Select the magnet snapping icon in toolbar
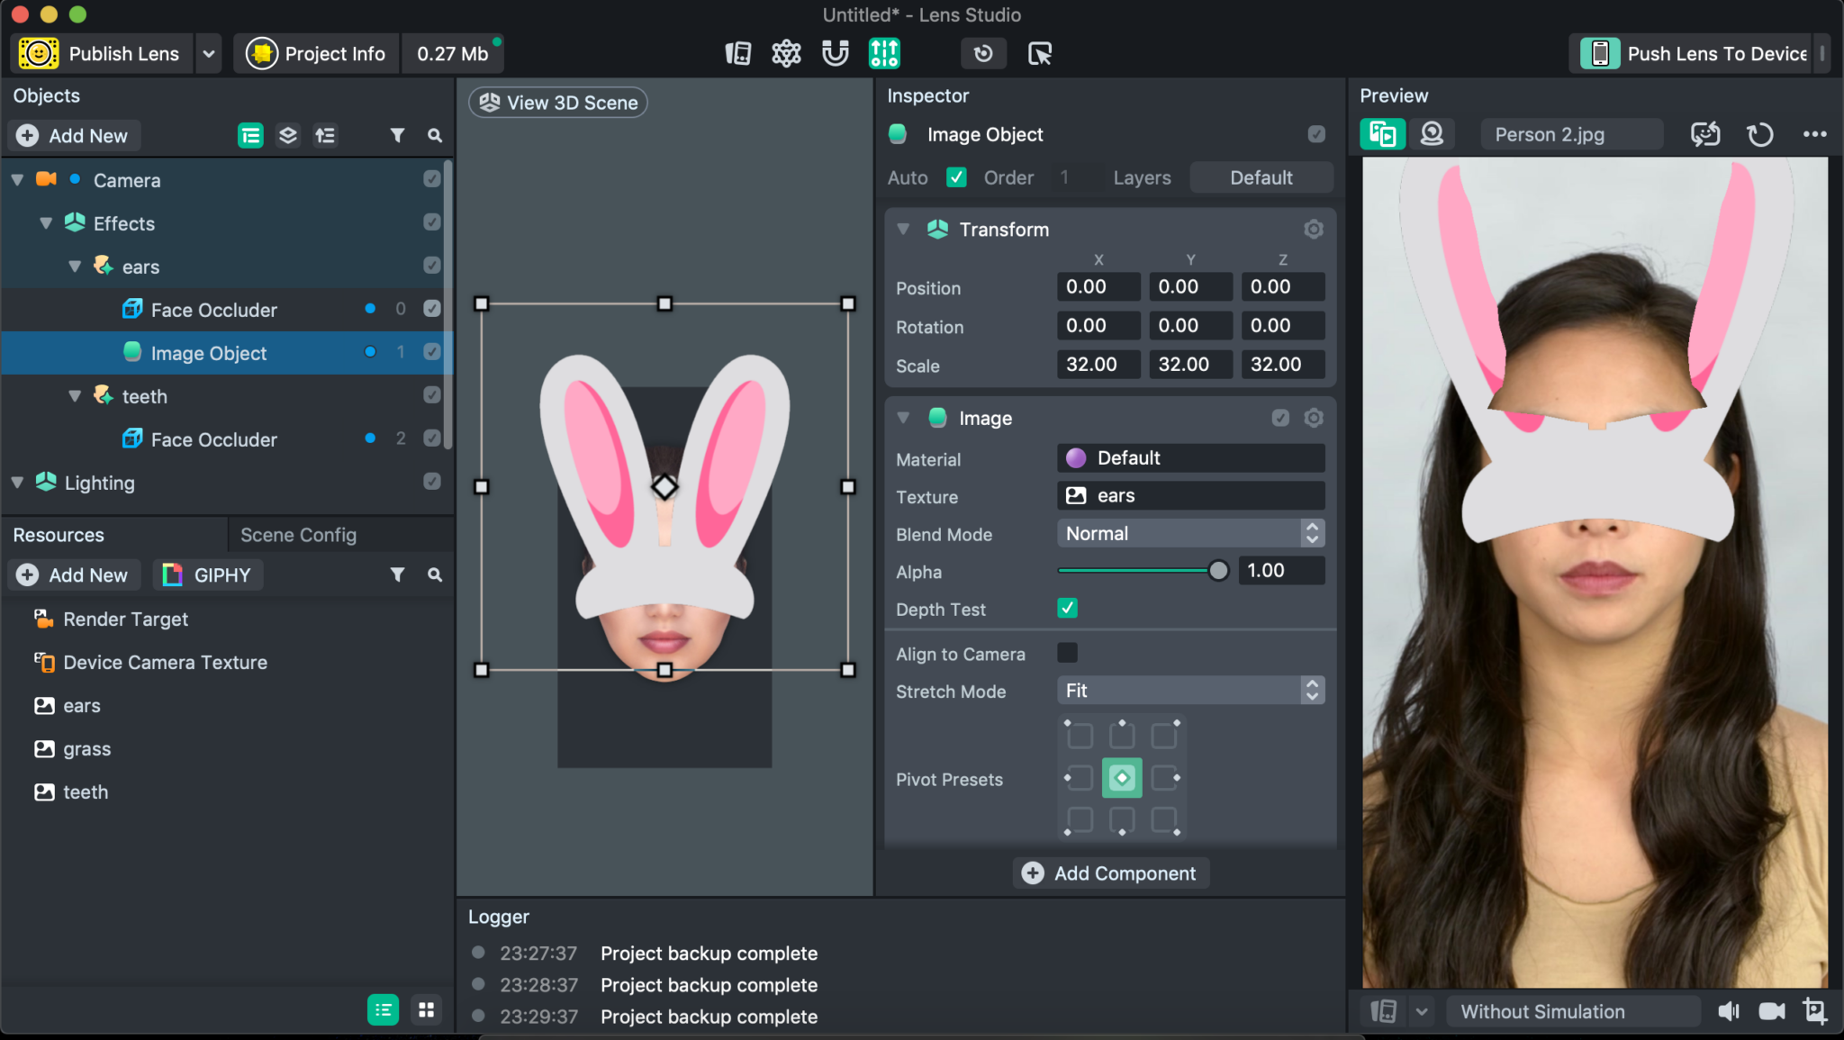 coord(834,53)
